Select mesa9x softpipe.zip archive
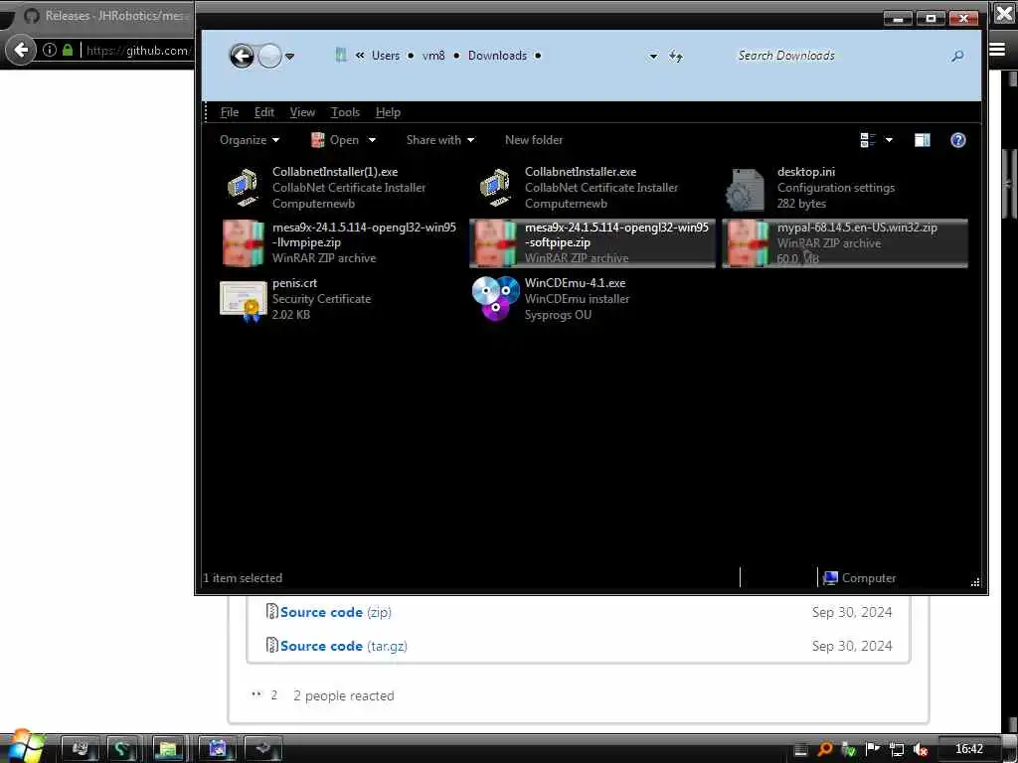 593,242
